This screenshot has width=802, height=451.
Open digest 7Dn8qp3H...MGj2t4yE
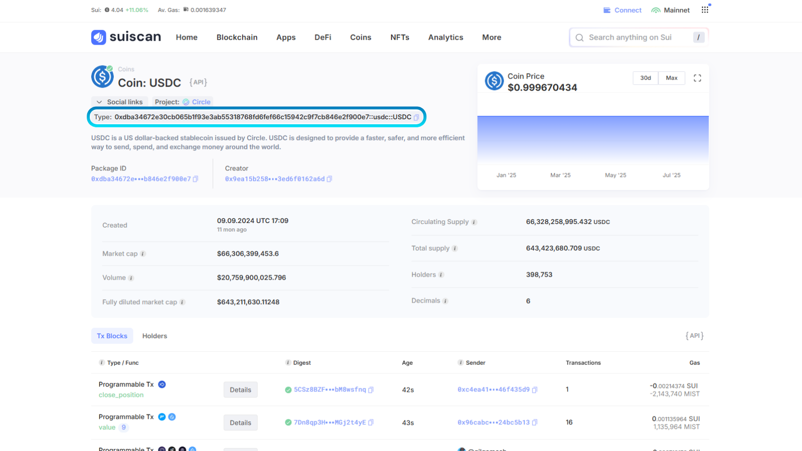tap(330, 422)
